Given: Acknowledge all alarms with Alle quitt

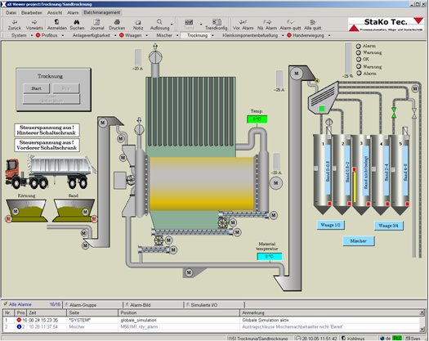Looking at the screenshot, I should coord(313,22).
